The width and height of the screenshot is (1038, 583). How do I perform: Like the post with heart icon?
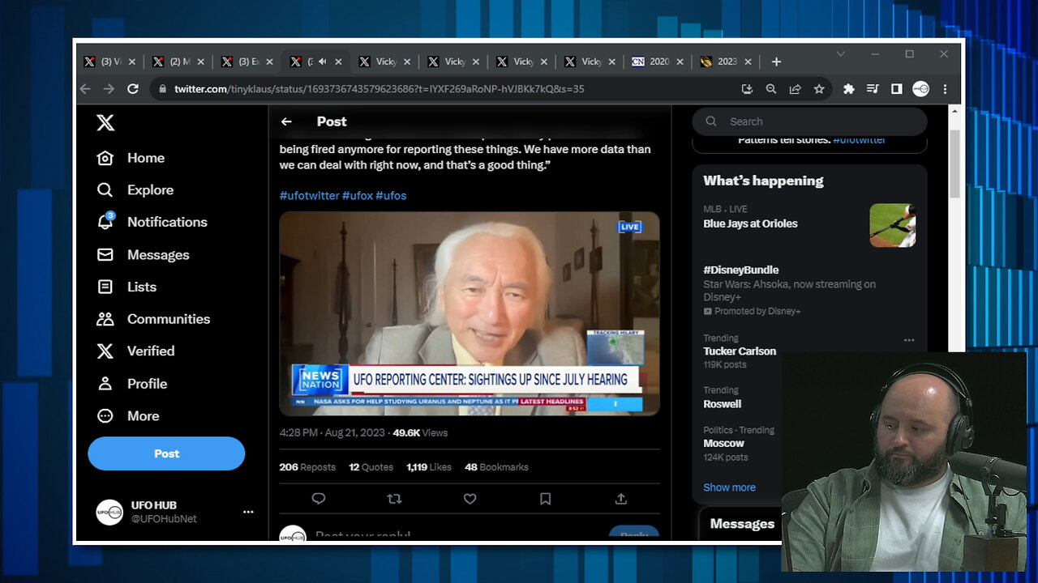click(470, 499)
